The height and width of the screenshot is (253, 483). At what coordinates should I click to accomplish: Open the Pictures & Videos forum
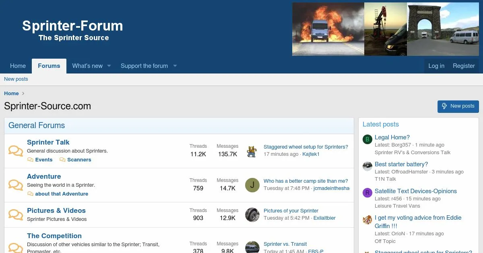pyautogui.click(x=56, y=210)
